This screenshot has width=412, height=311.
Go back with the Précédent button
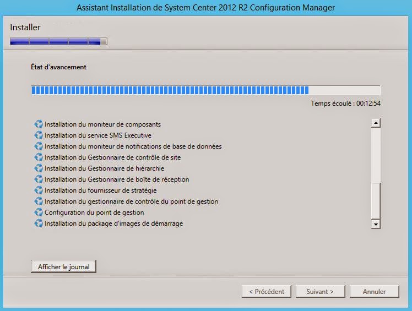[267, 292]
